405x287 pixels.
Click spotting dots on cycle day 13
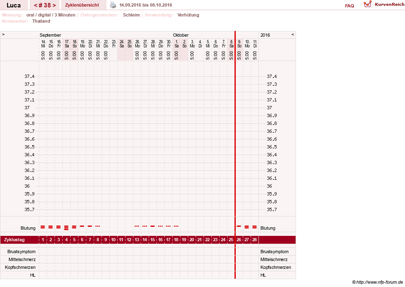pos(137,226)
